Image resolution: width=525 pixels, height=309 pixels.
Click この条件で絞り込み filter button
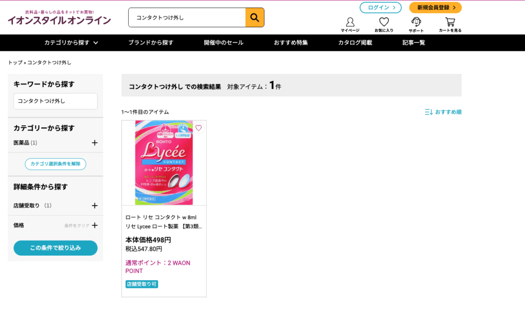[x=55, y=248]
